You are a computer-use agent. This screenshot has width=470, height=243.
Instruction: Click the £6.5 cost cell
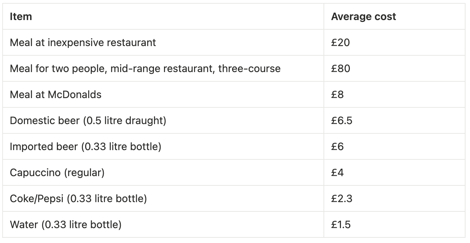[x=342, y=121]
